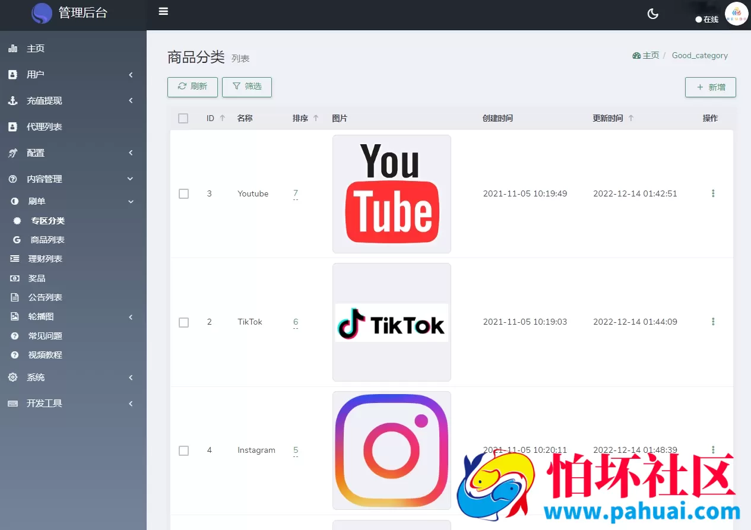
Task: Click the 新增 add button
Action: (x=711, y=87)
